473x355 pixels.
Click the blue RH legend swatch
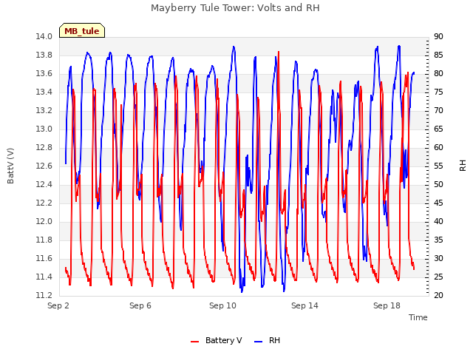pyautogui.click(x=258, y=342)
